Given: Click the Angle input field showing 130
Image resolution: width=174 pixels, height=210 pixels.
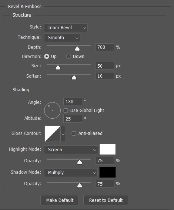Looking at the screenshot, I should point(73,102).
